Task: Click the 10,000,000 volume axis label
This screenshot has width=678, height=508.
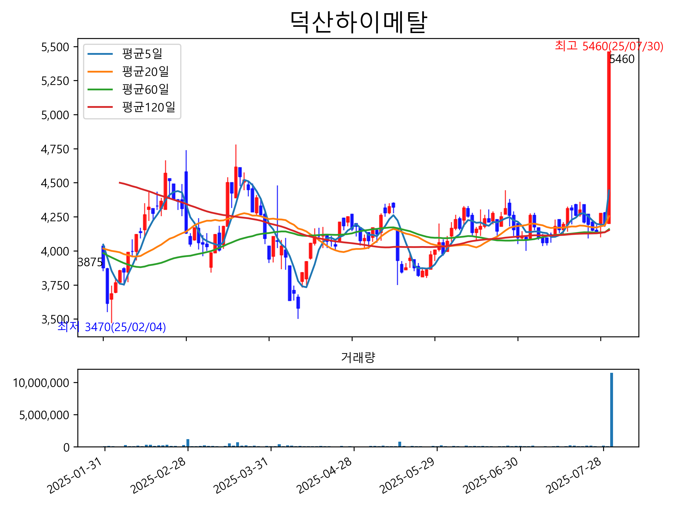Action: pyautogui.click(x=41, y=383)
